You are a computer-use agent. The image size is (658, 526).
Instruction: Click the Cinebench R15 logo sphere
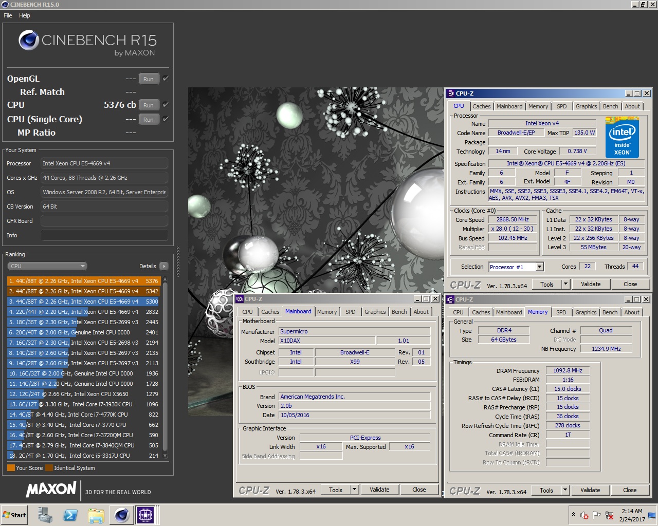pos(29,40)
